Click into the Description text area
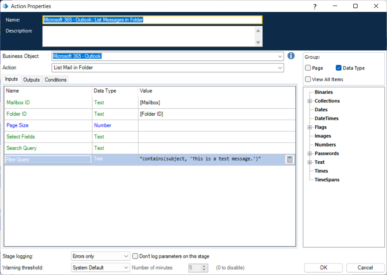The height and width of the screenshot is (275, 387). [149, 36]
